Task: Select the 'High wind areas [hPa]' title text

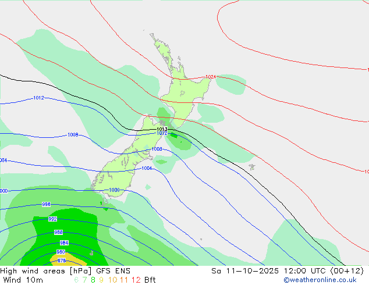Action: (x=45, y=271)
